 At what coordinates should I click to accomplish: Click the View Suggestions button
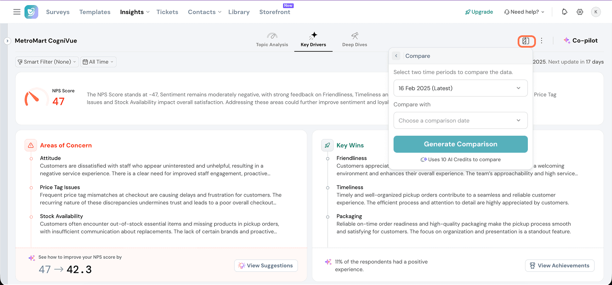(266, 265)
